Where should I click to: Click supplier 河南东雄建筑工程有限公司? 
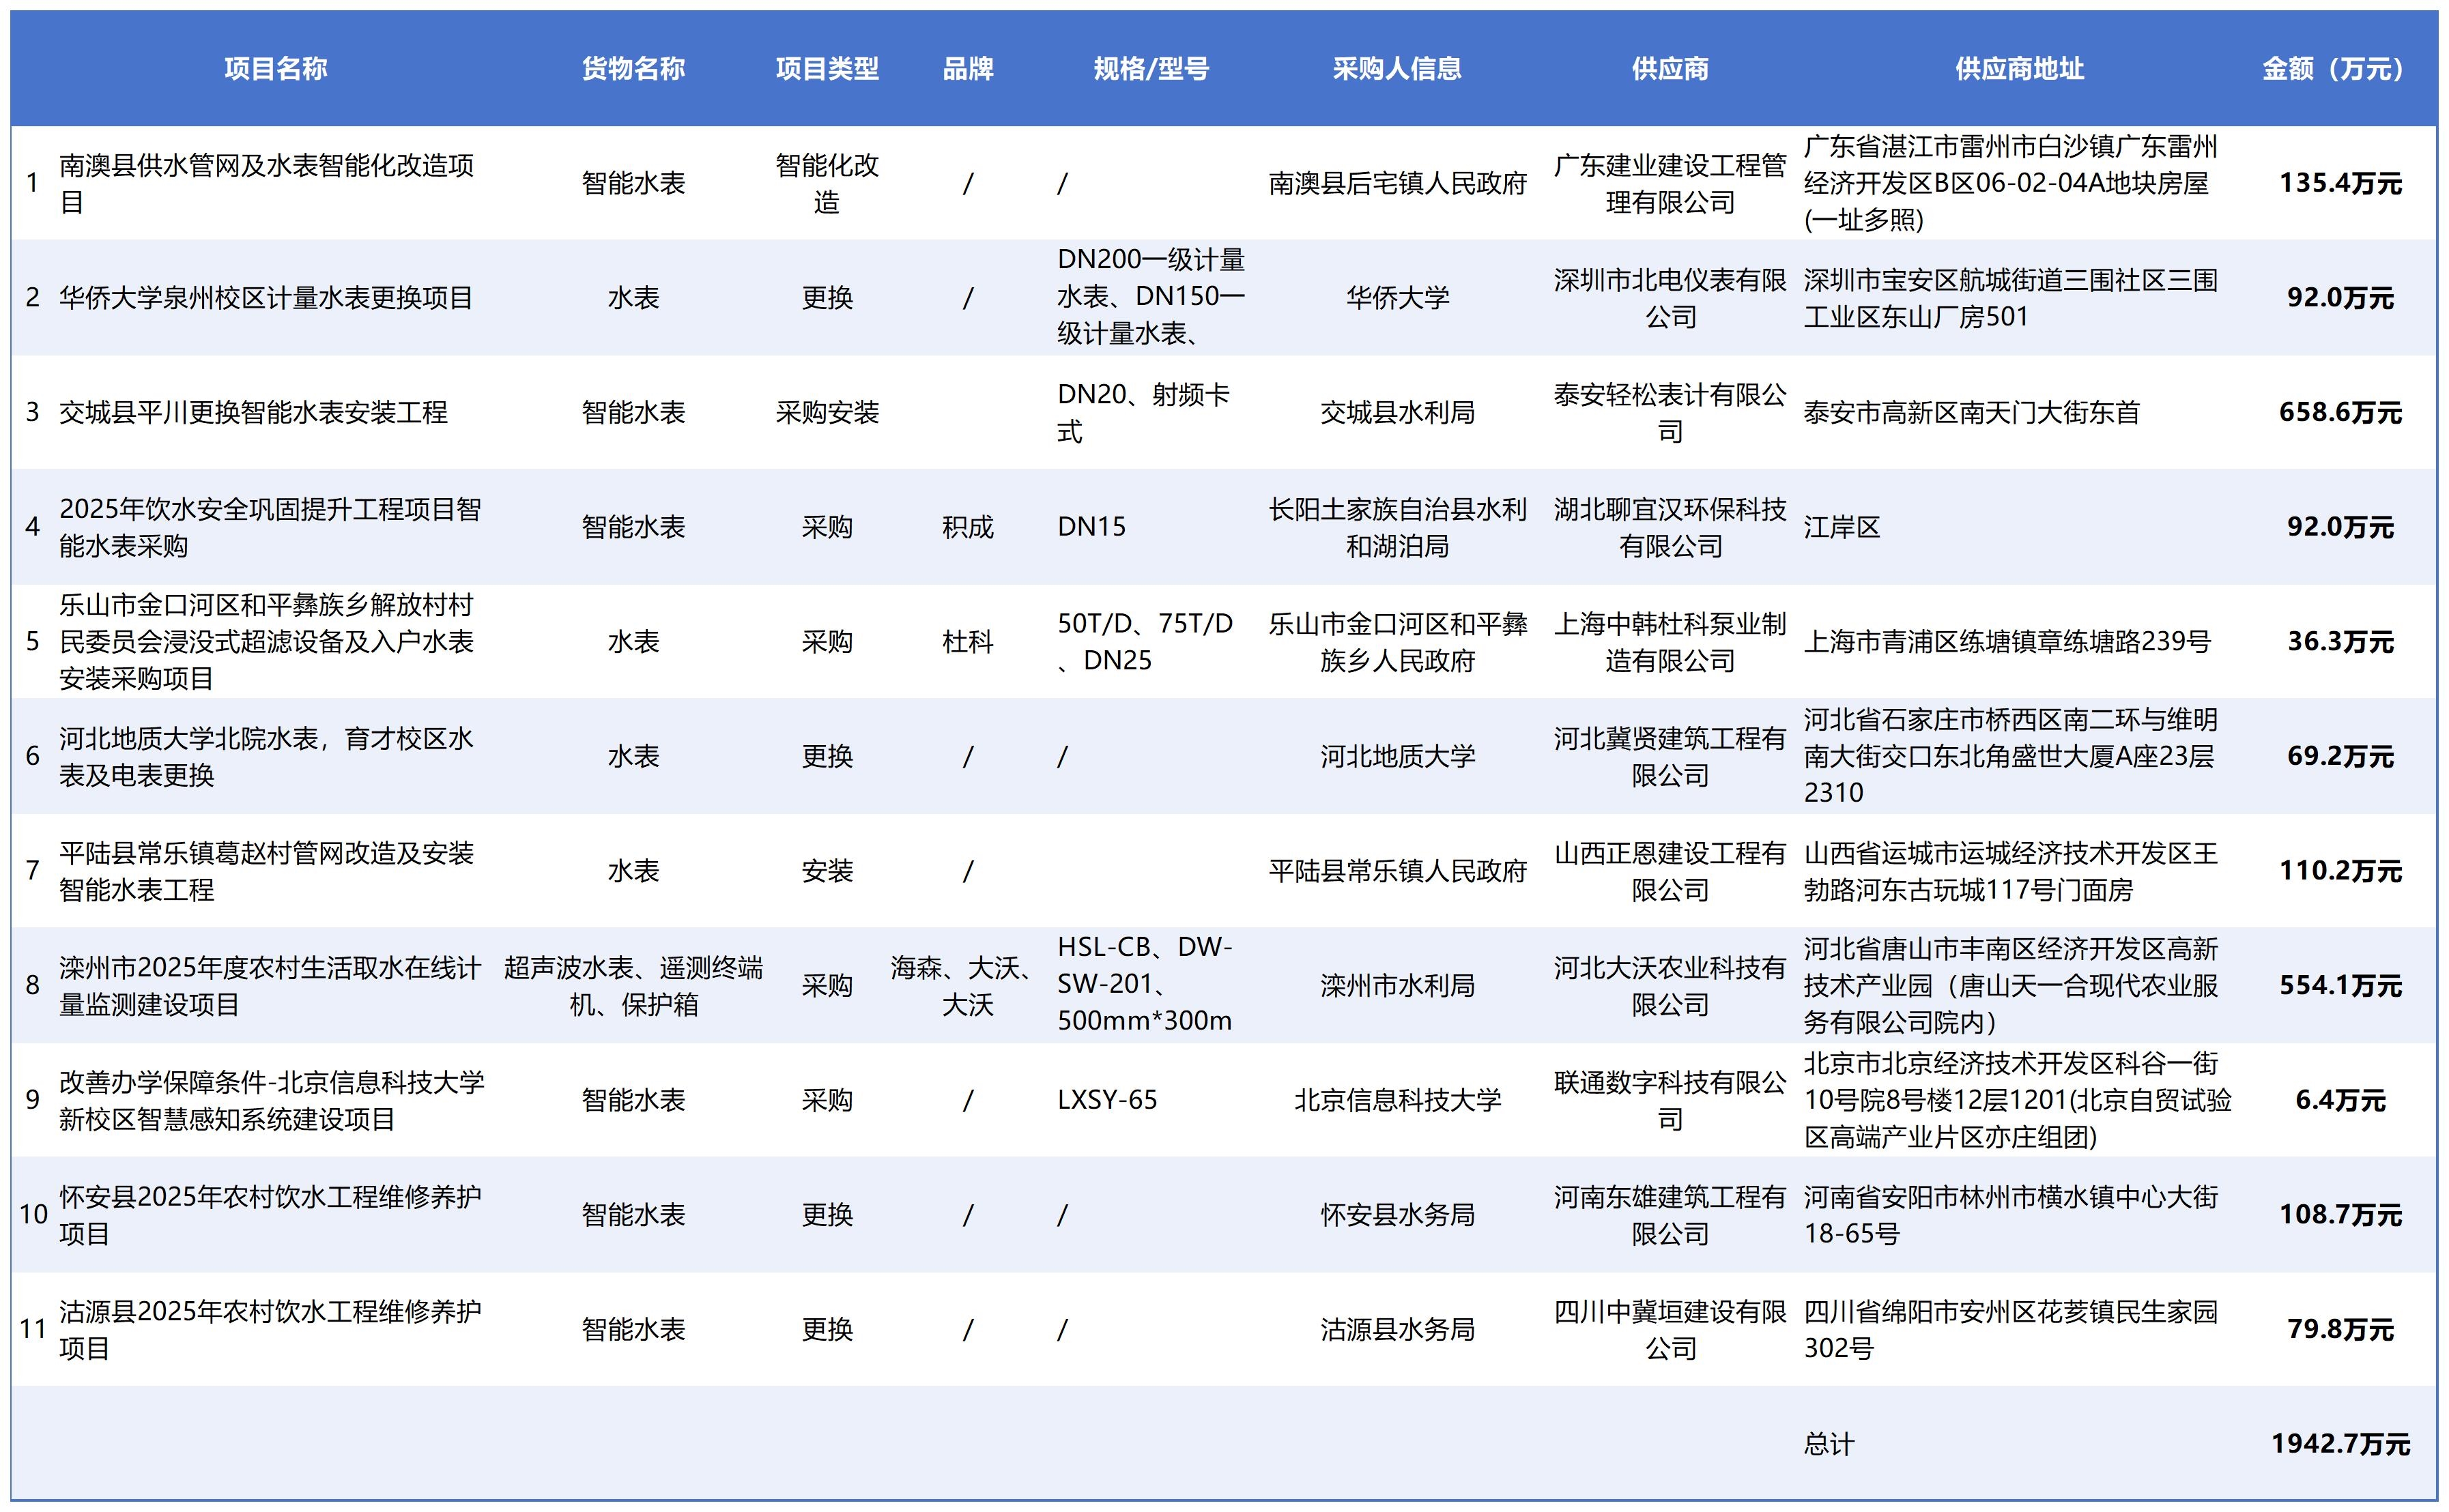click(x=1670, y=1214)
